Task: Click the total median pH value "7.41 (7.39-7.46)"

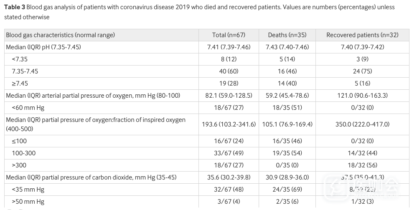Action: (229, 47)
